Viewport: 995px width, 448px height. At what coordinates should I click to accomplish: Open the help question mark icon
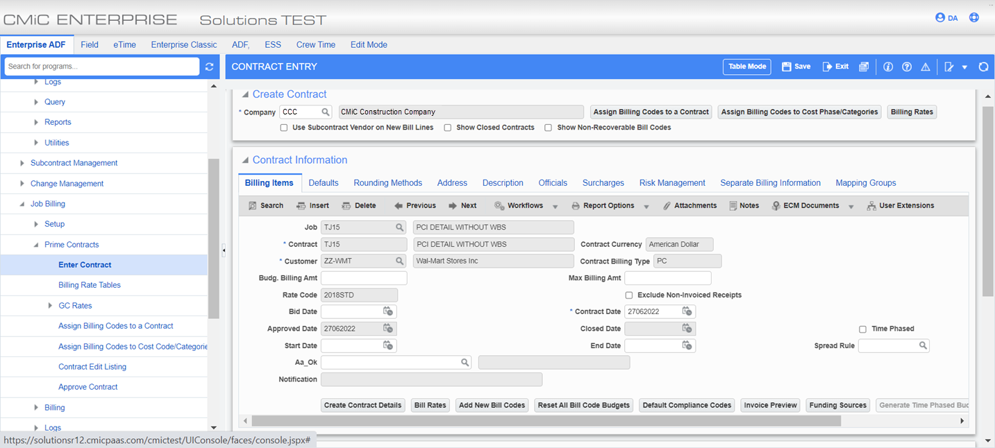(907, 67)
